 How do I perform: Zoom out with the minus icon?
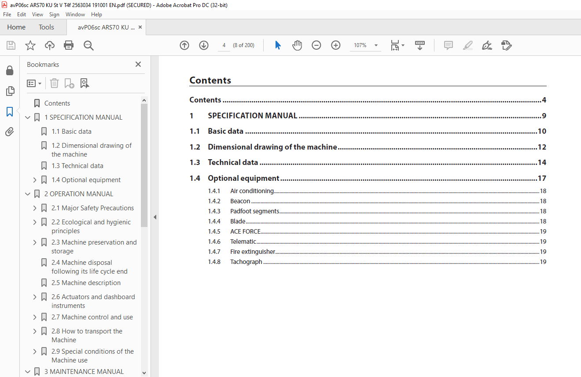tap(316, 45)
